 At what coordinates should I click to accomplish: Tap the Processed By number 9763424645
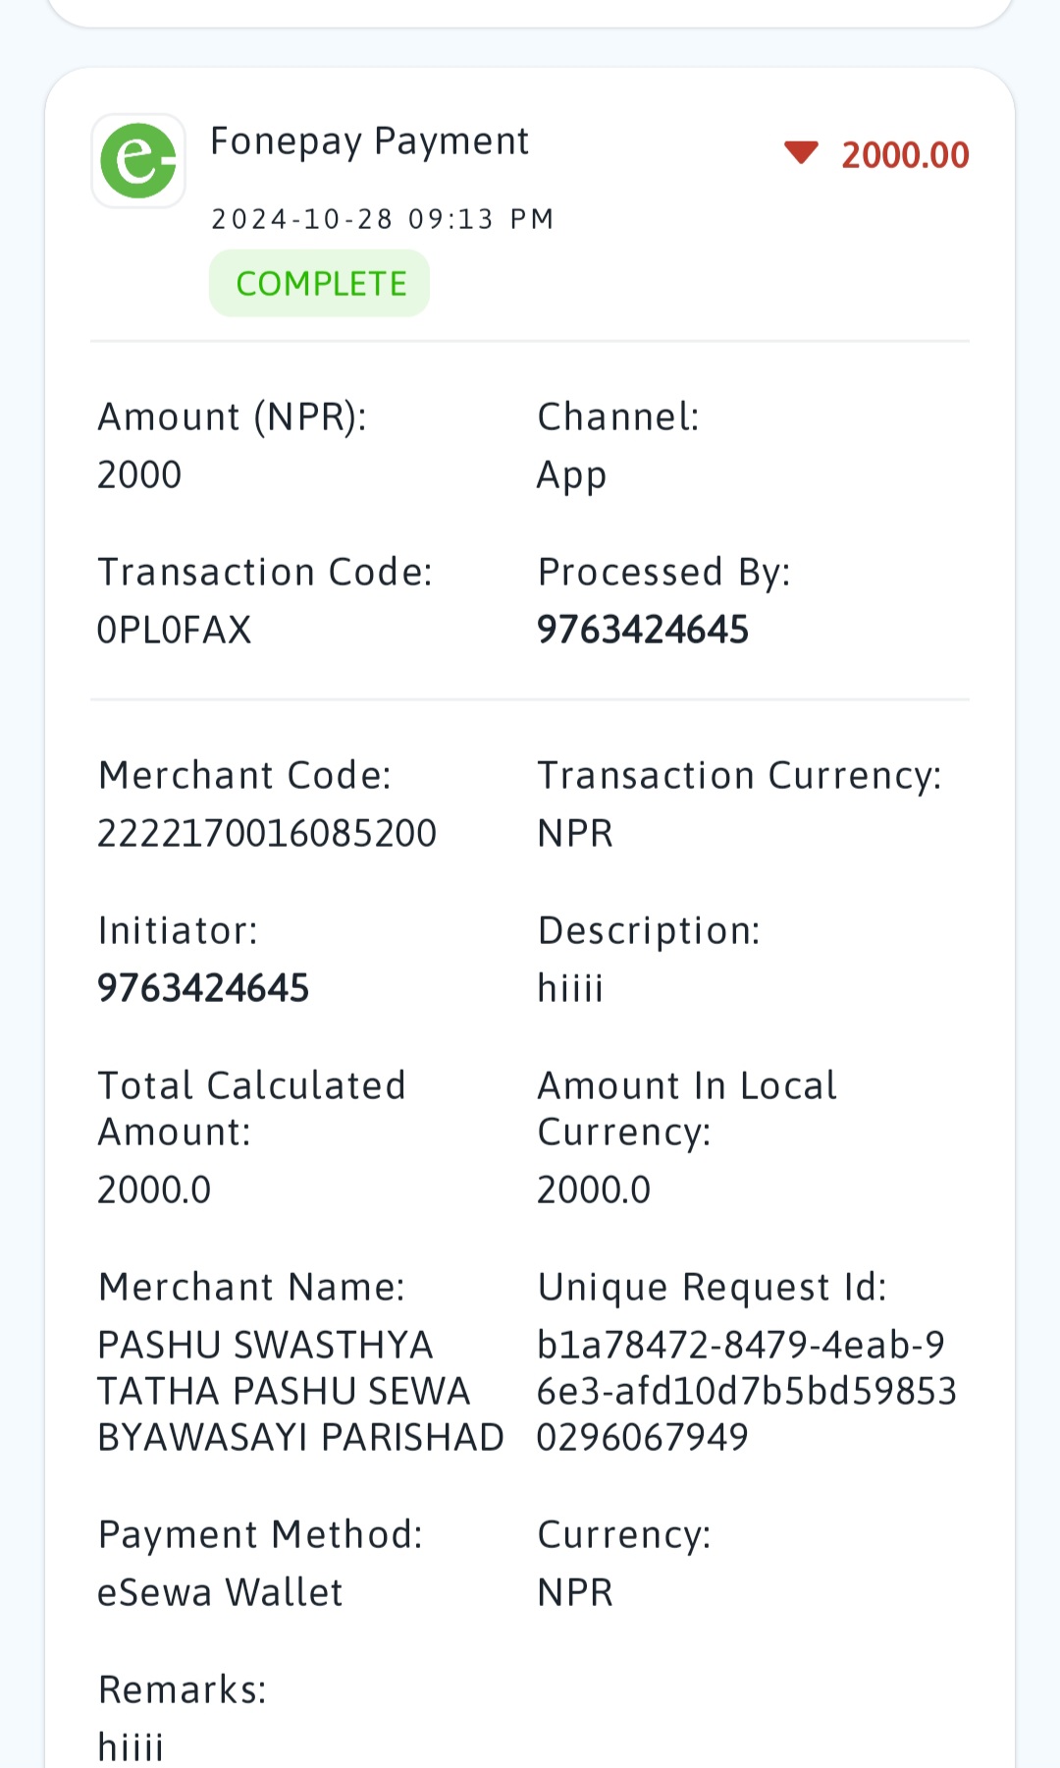click(x=643, y=630)
